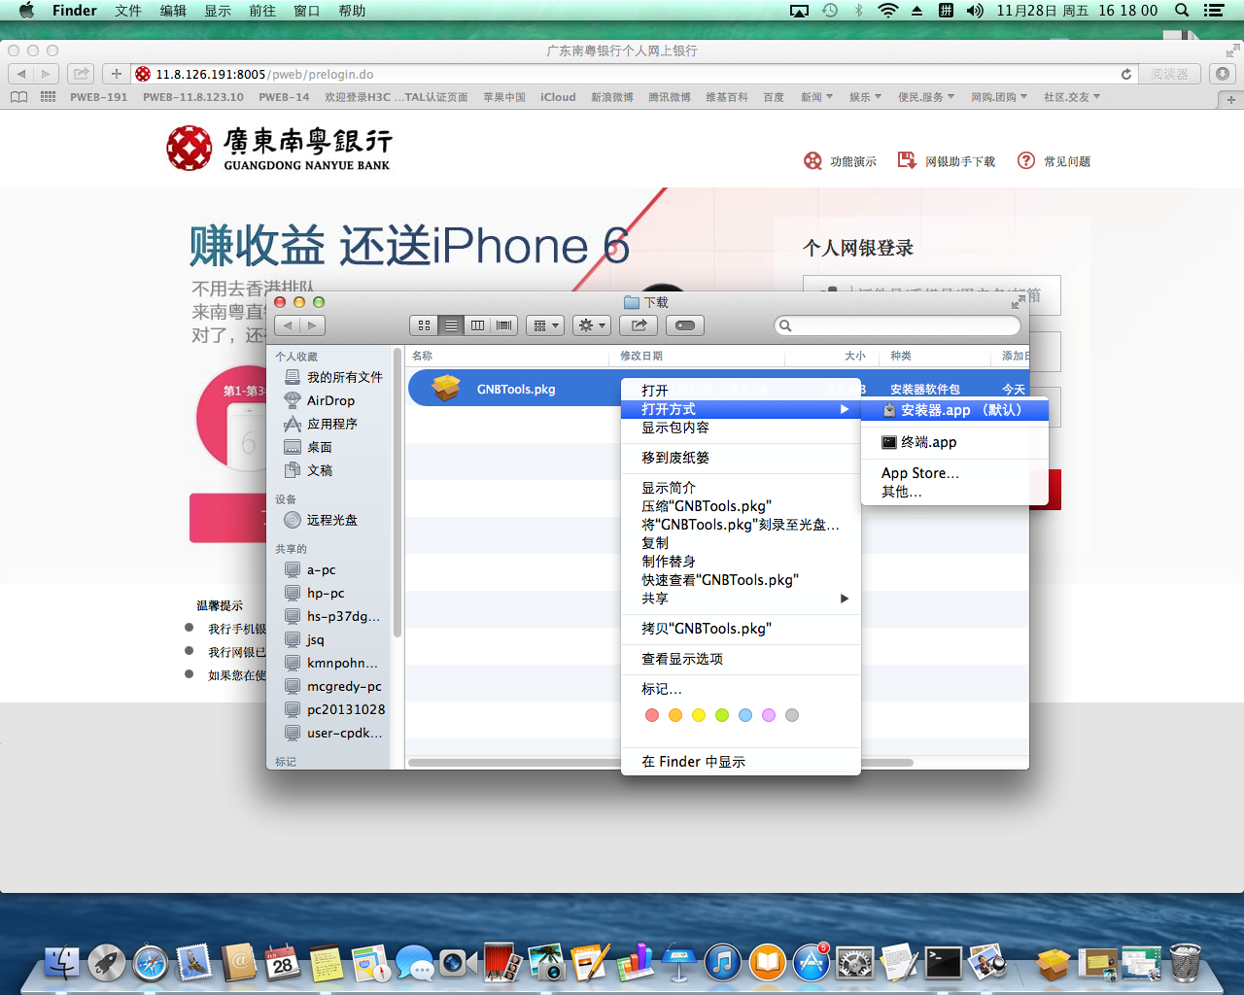This screenshot has width=1244, height=995.
Task: Open PWEB-191 bookmark link
Action: [x=98, y=97]
